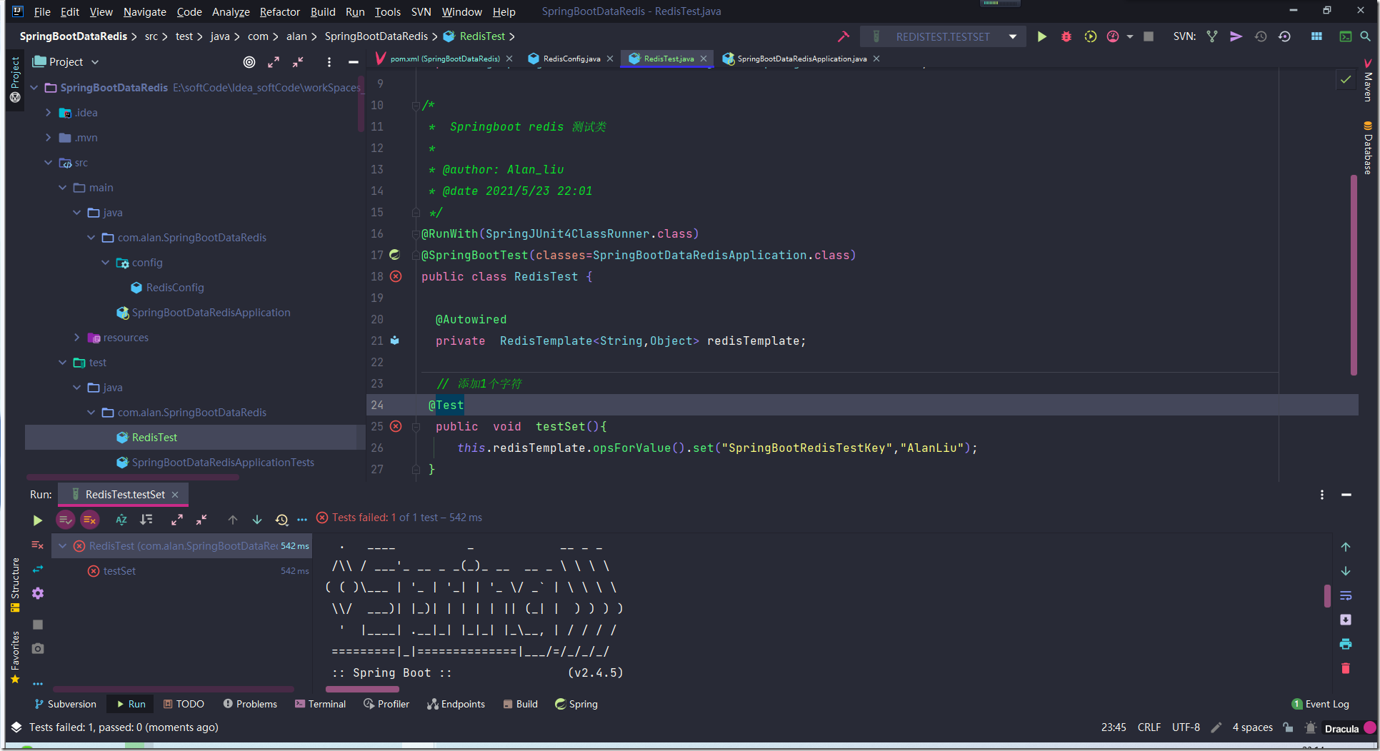
Task: Click the print icon in console
Action: [x=1346, y=644]
